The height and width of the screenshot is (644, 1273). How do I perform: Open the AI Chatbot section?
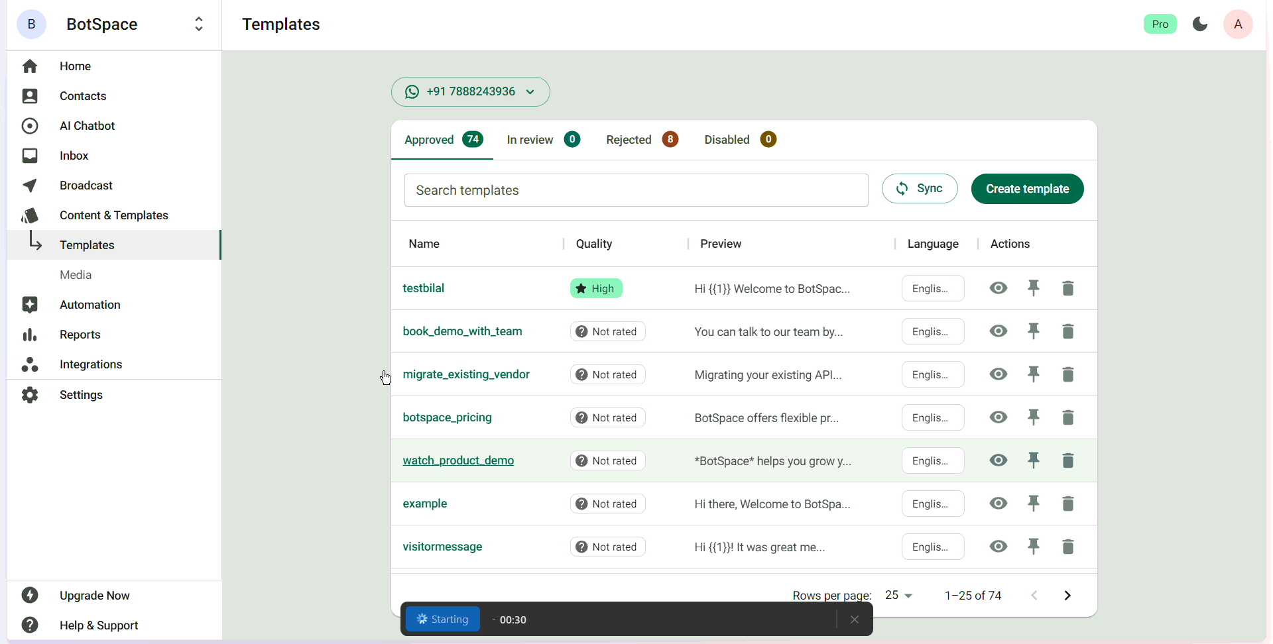pyautogui.click(x=114, y=126)
